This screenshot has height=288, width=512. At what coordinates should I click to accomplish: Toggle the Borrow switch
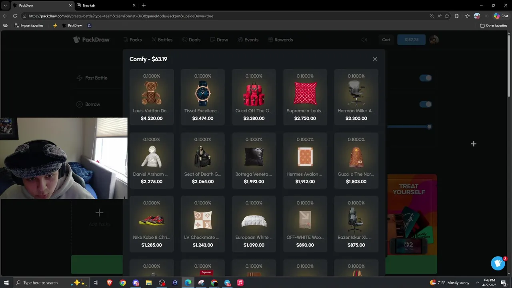click(426, 104)
